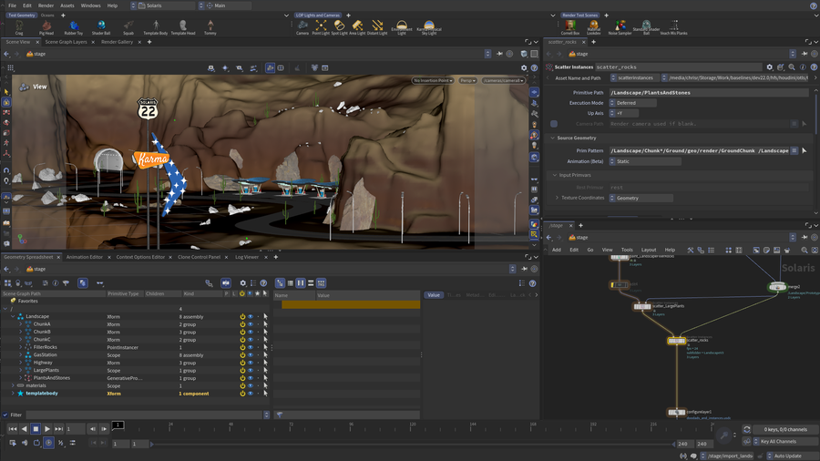The image size is (820, 461).
Task: Load the Cornell Box render test scene
Action: pyautogui.click(x=570, y=27)
